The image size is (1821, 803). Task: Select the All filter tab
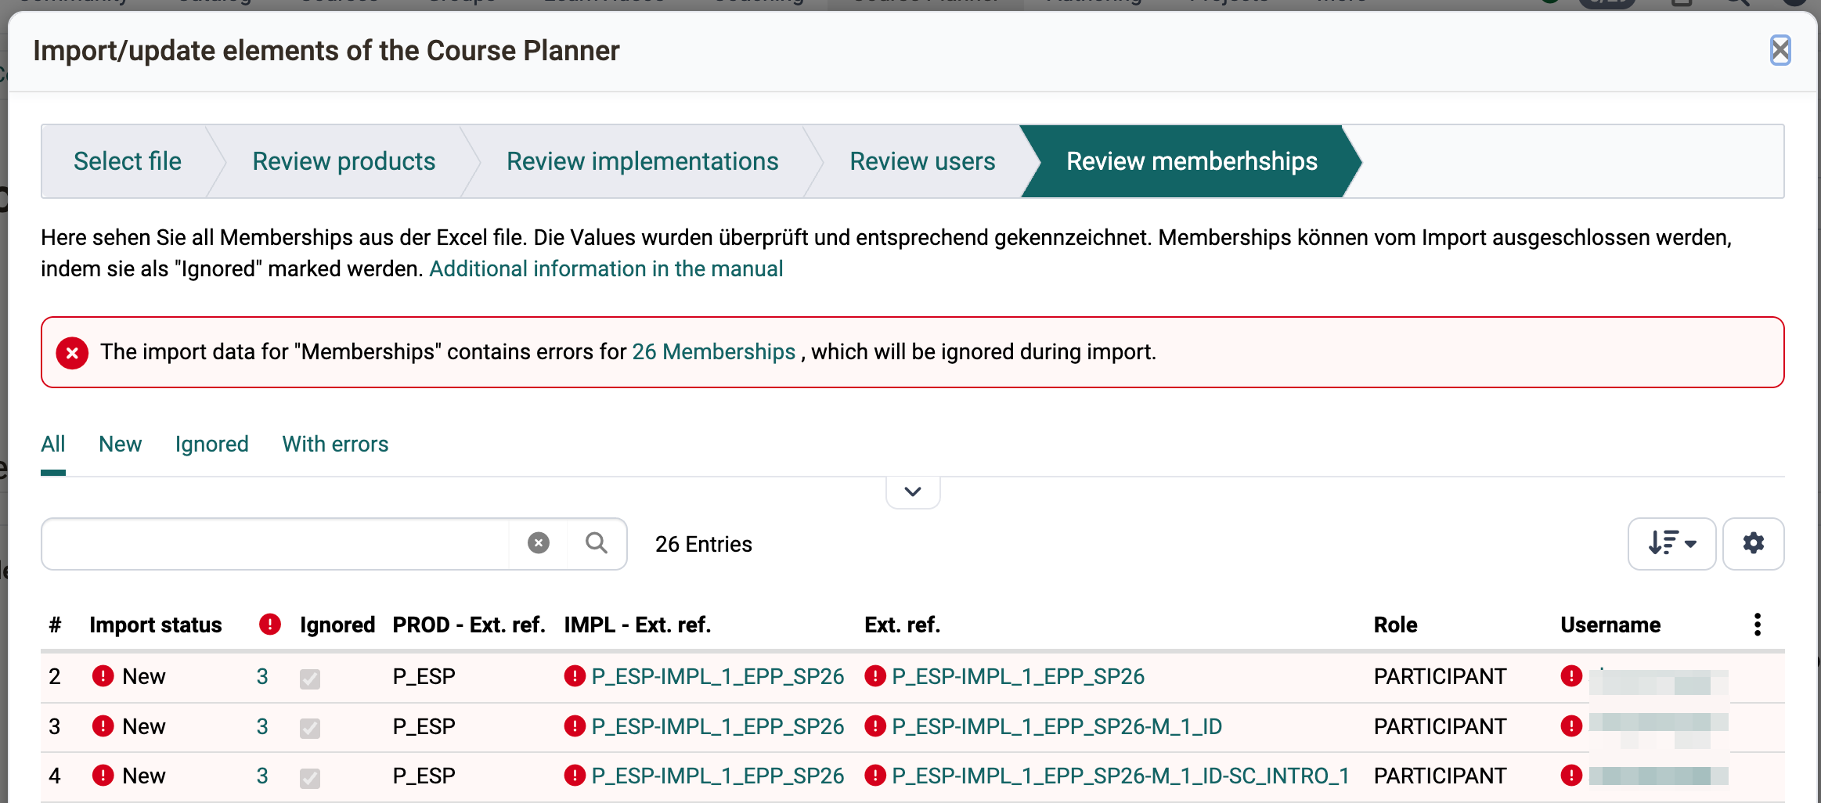pos(52,445)
